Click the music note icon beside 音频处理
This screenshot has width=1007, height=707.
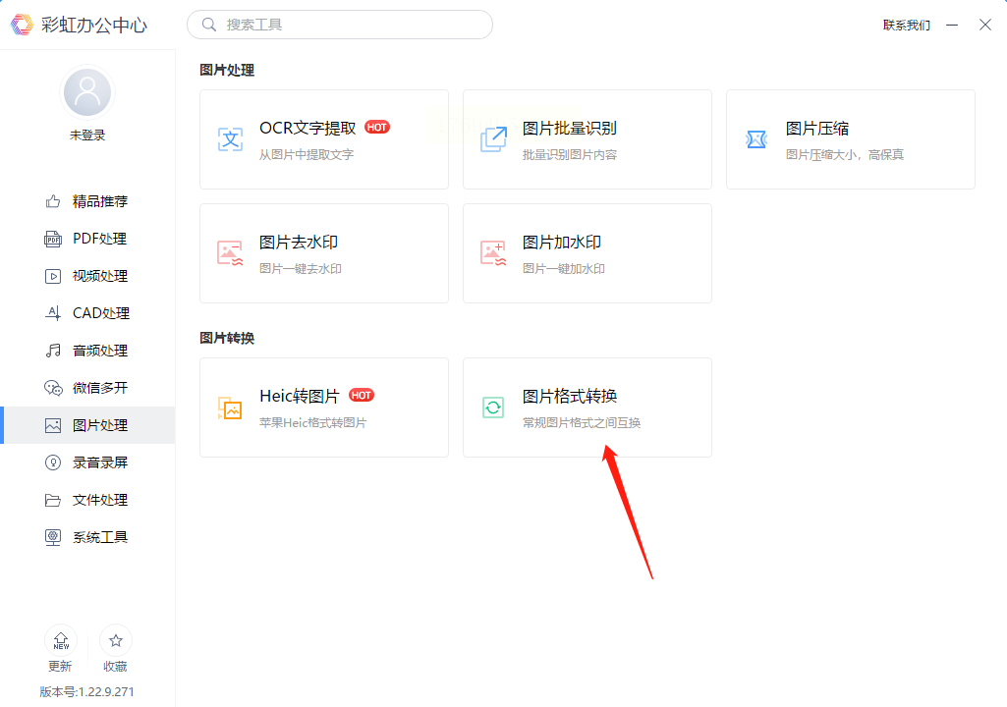[53, 351]
